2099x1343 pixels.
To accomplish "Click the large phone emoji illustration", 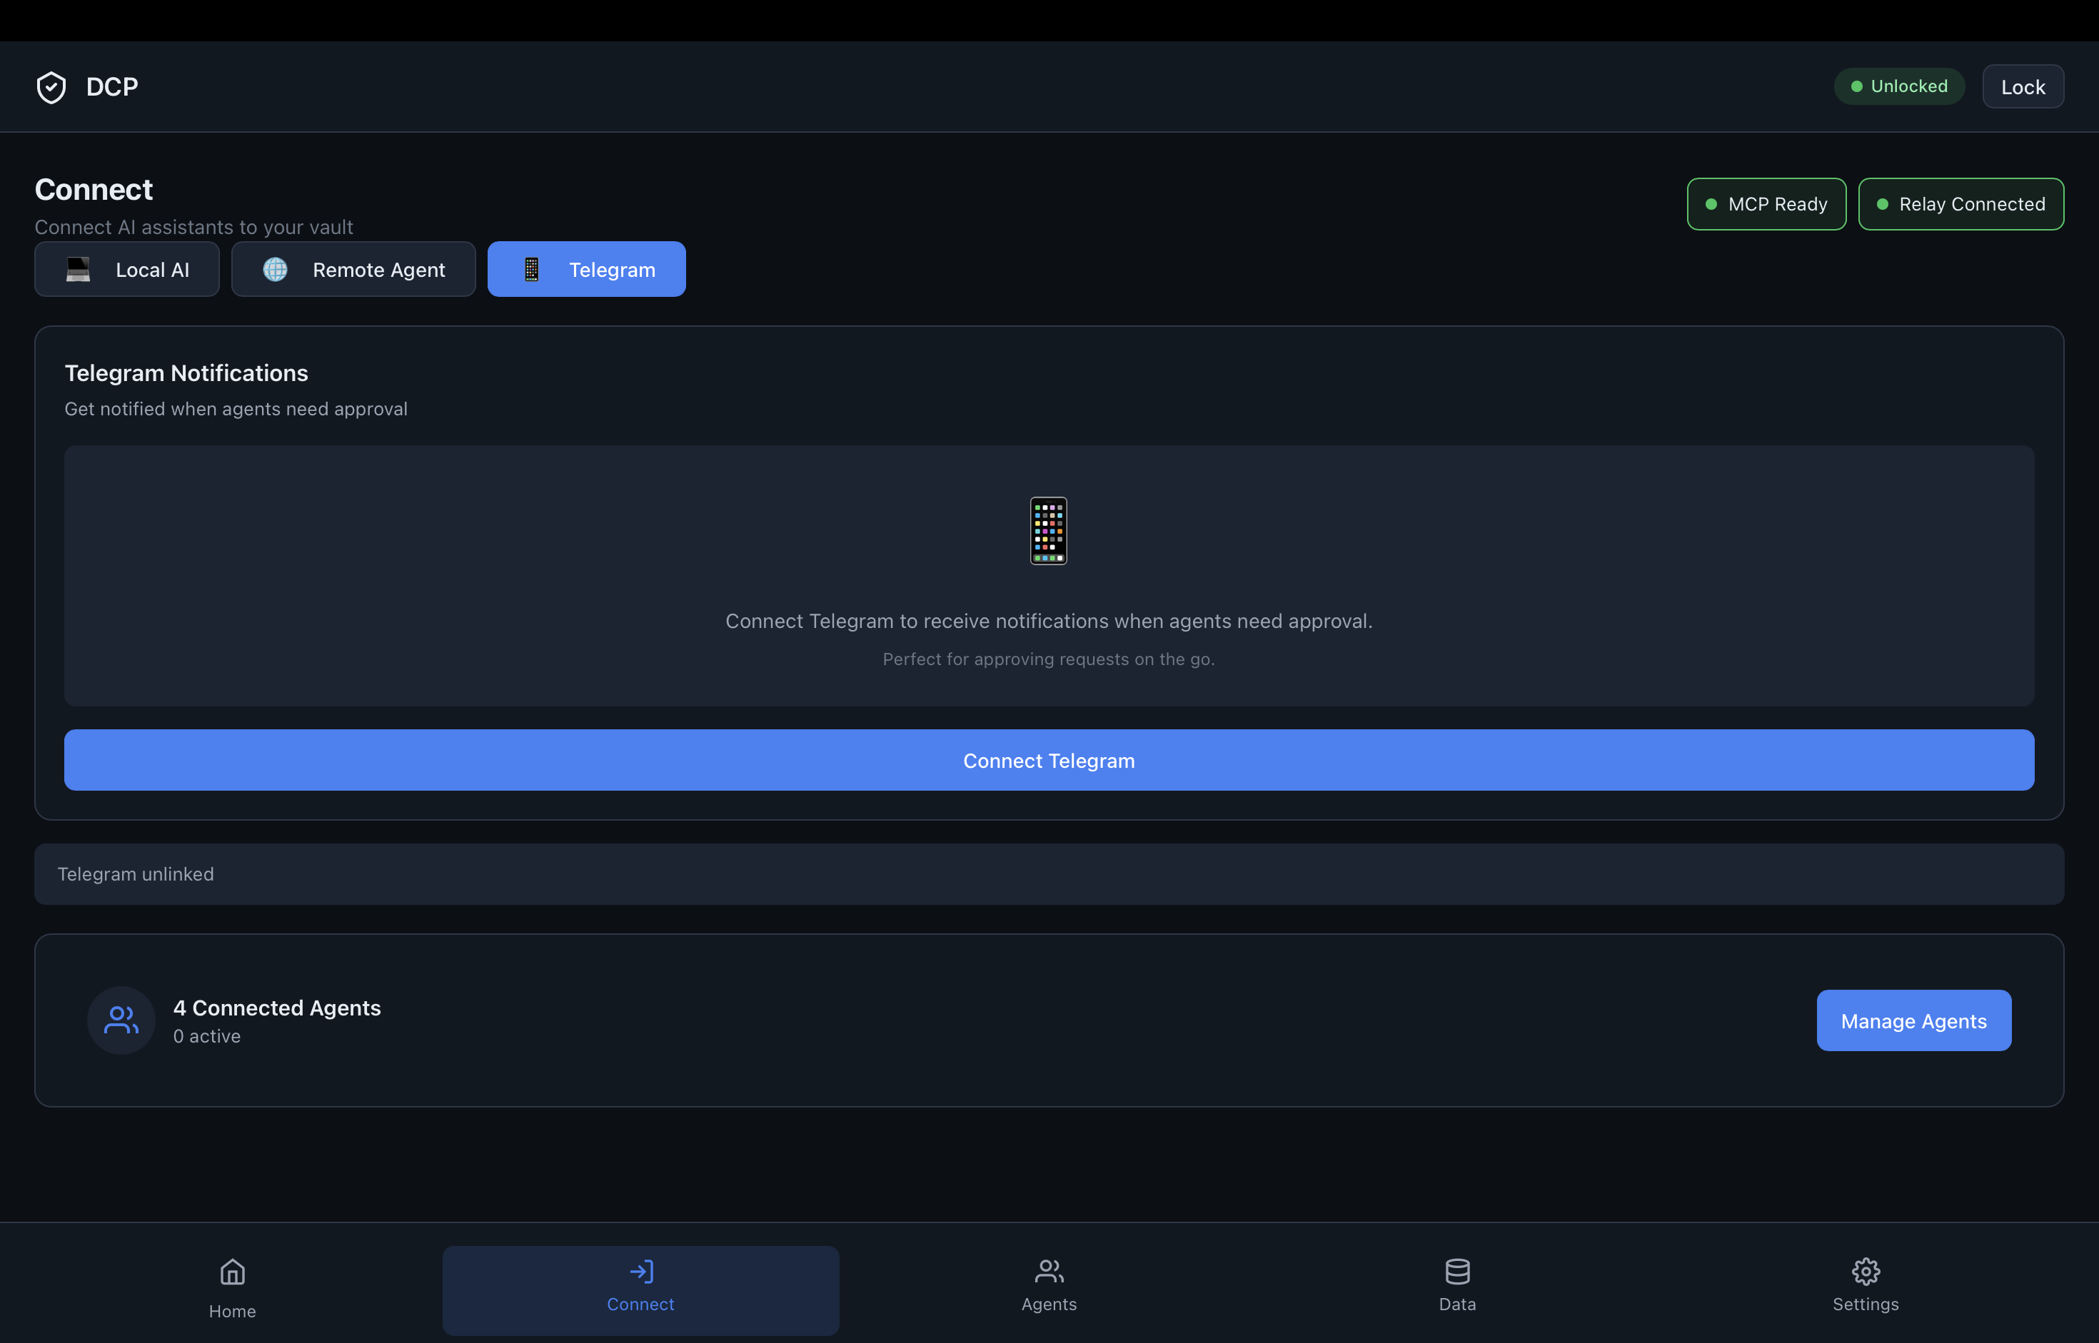I will click(x=1049, y=531).
